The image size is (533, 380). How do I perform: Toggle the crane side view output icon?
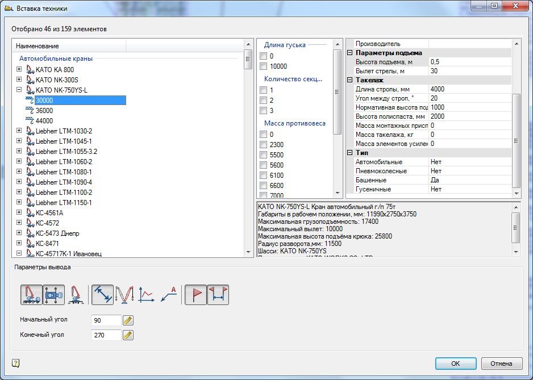coord(32,295)
